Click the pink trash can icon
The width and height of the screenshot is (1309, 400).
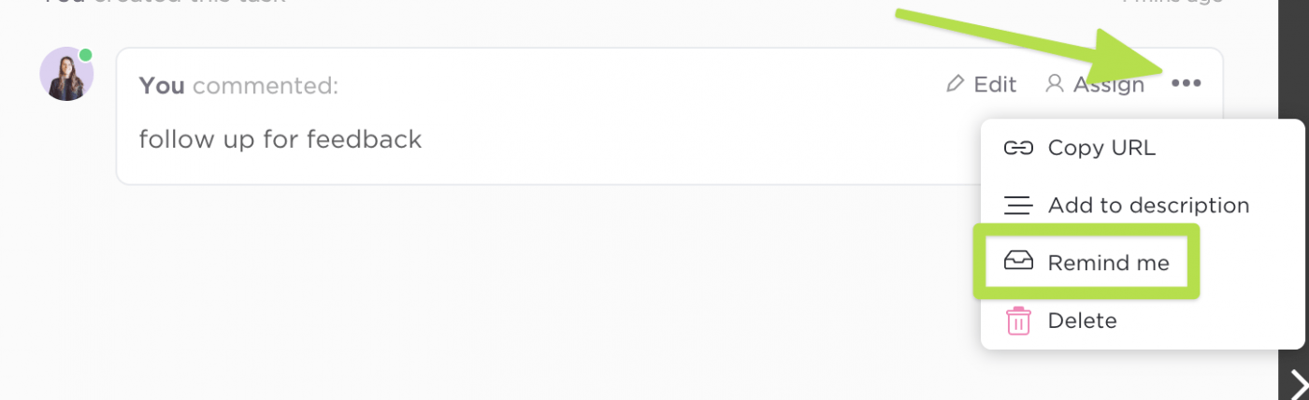point(1017,321)
